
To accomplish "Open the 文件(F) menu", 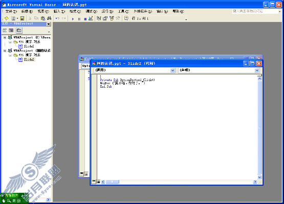I will pyautogui.click(x=11, y=11).
